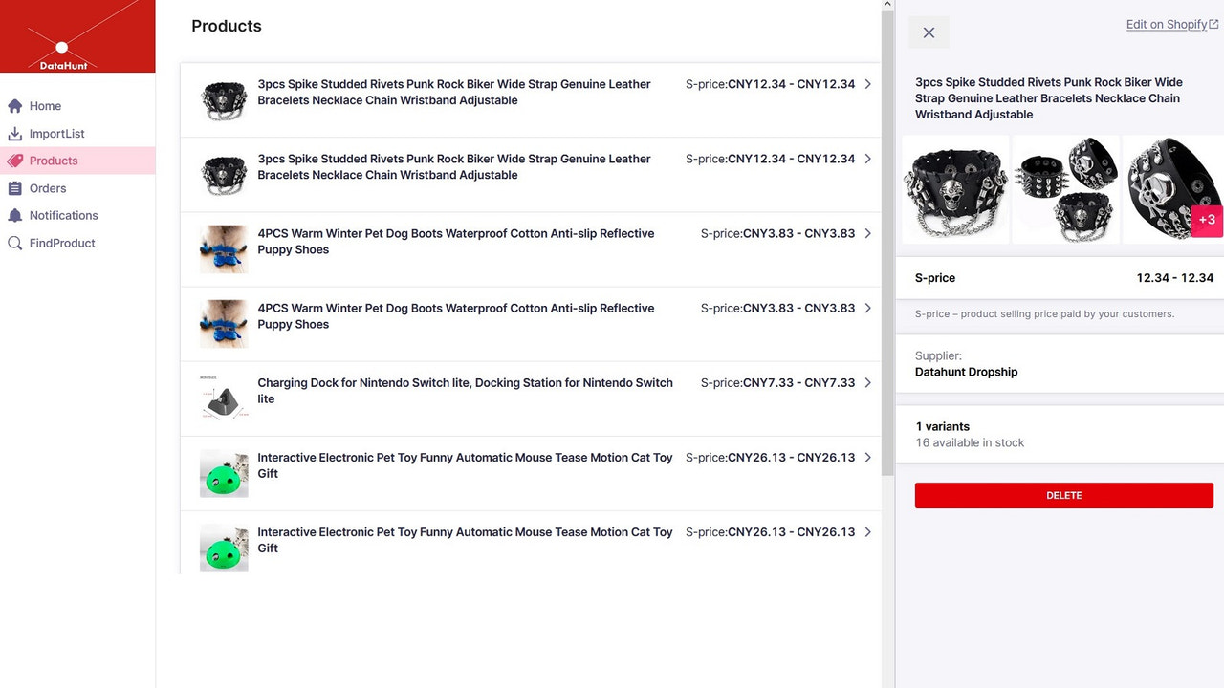The height and width of the screenshot is (688, 1224).
Task: Switch to the Products page via sidebar menu
Action: pos(53,161)
